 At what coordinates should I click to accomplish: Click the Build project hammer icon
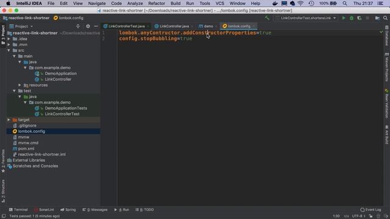(x=267, y=18)
